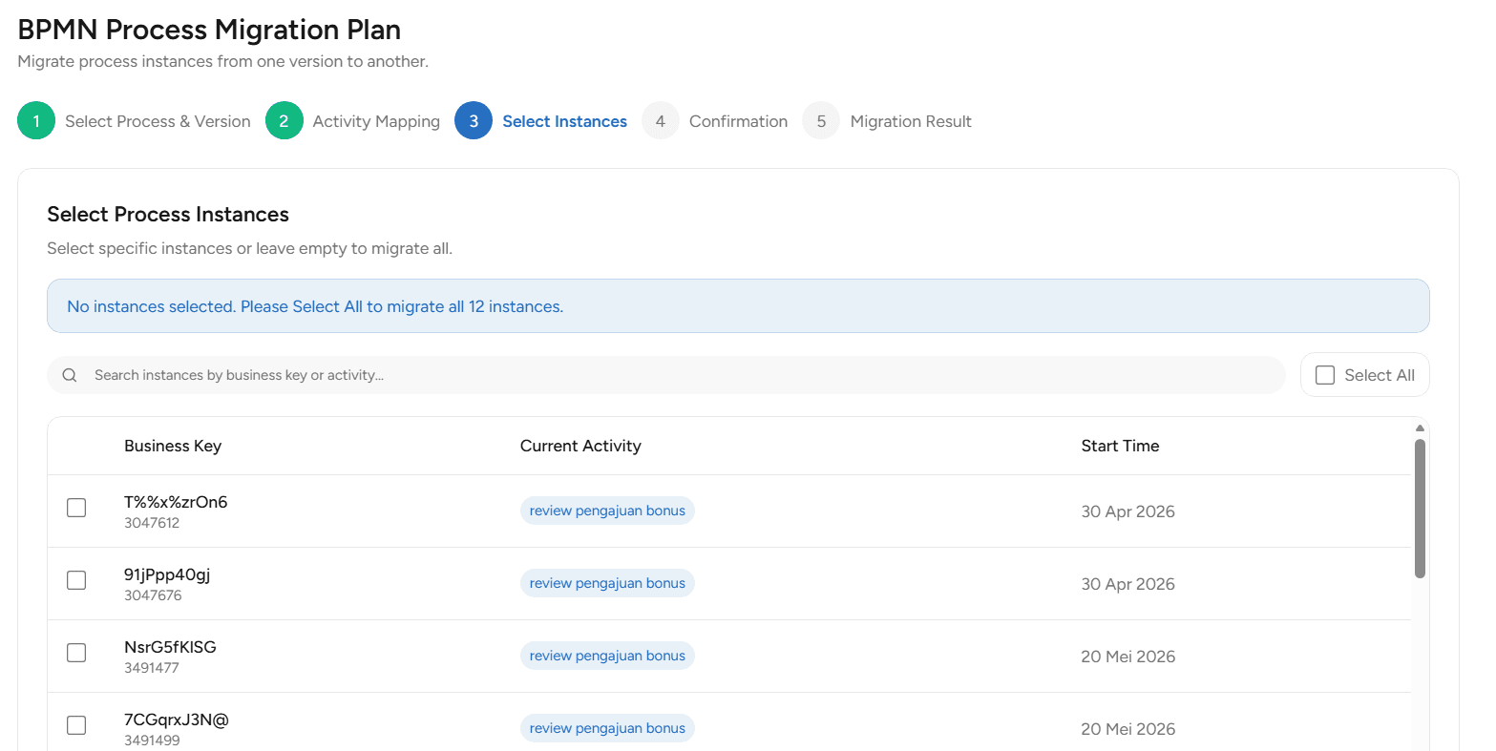Click the Start Time column header
The width and height of the screenshot is (1496, 751).
[x=1120, y=446]
